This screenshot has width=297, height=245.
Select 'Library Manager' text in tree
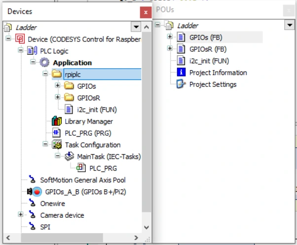[x=89, y=122]
